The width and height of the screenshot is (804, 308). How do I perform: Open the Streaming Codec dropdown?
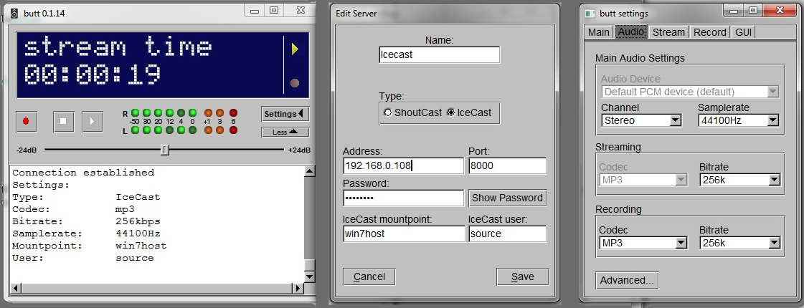[x=643, y=180]
